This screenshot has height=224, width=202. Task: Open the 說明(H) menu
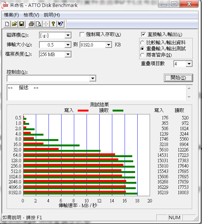(x=52, y=15)
